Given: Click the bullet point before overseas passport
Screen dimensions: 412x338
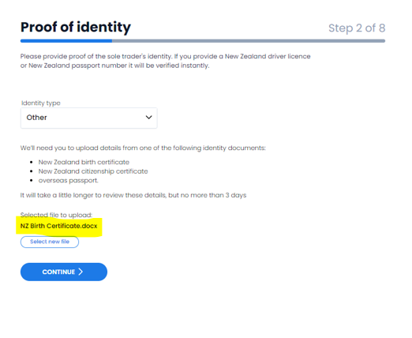Looking at the screenshot, I should [x=32, y=181].
